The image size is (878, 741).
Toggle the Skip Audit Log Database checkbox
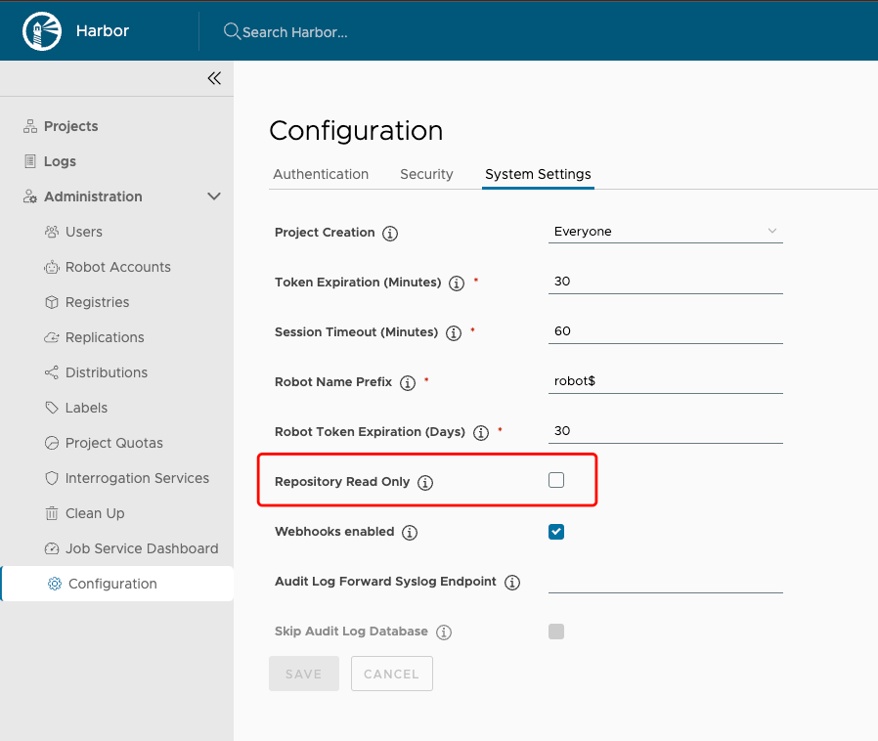(556, 632)
